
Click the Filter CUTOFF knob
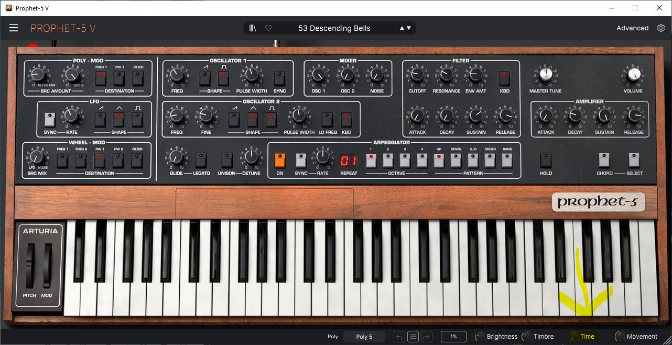(417, 75)
